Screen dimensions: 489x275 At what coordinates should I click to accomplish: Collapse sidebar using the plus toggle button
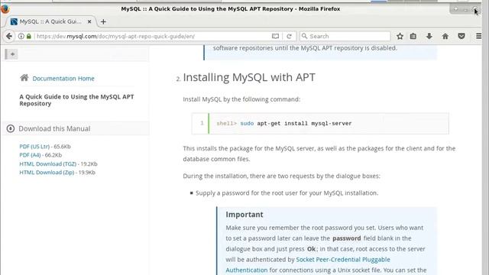click(x=12, y=54)
